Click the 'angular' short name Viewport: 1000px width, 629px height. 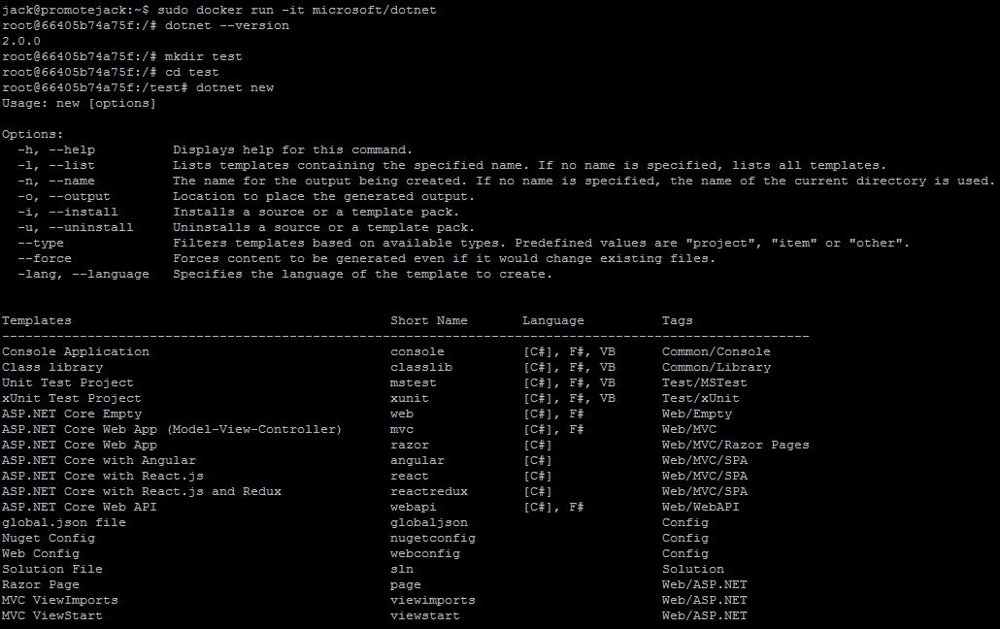(x=417, y=460)
